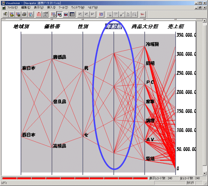Open the 表示(V) menu
Image resolution: width=208 pixels, height=186 pixels.
pyautogui.click(x=39, y=7)
